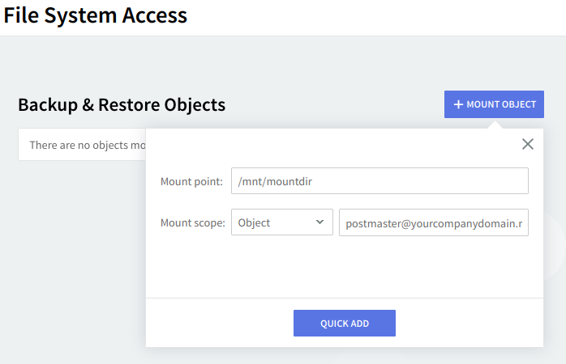
Task: Open the Mount scope dropdown
Action: tap(281, 222)
